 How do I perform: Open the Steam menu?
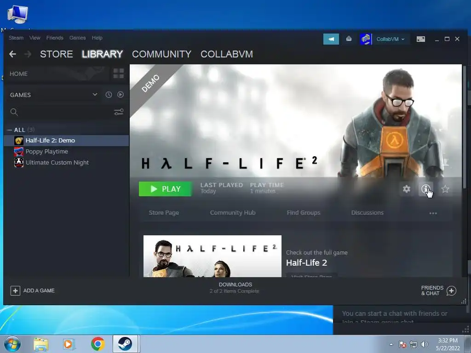[16, 38]
